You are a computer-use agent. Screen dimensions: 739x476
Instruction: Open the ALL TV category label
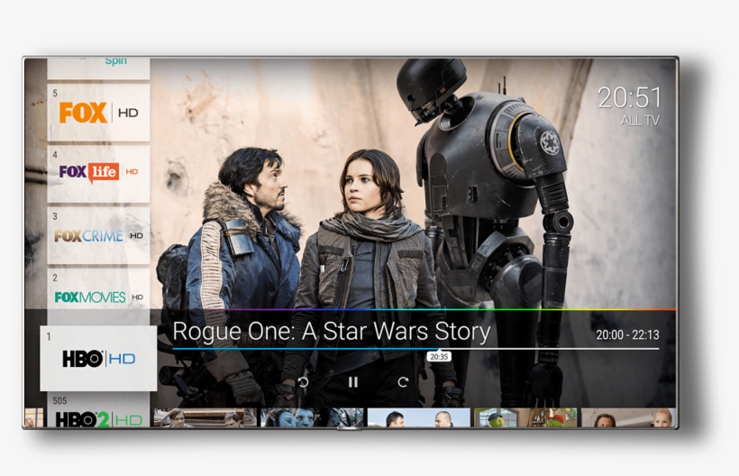click(x=640, y=121)
